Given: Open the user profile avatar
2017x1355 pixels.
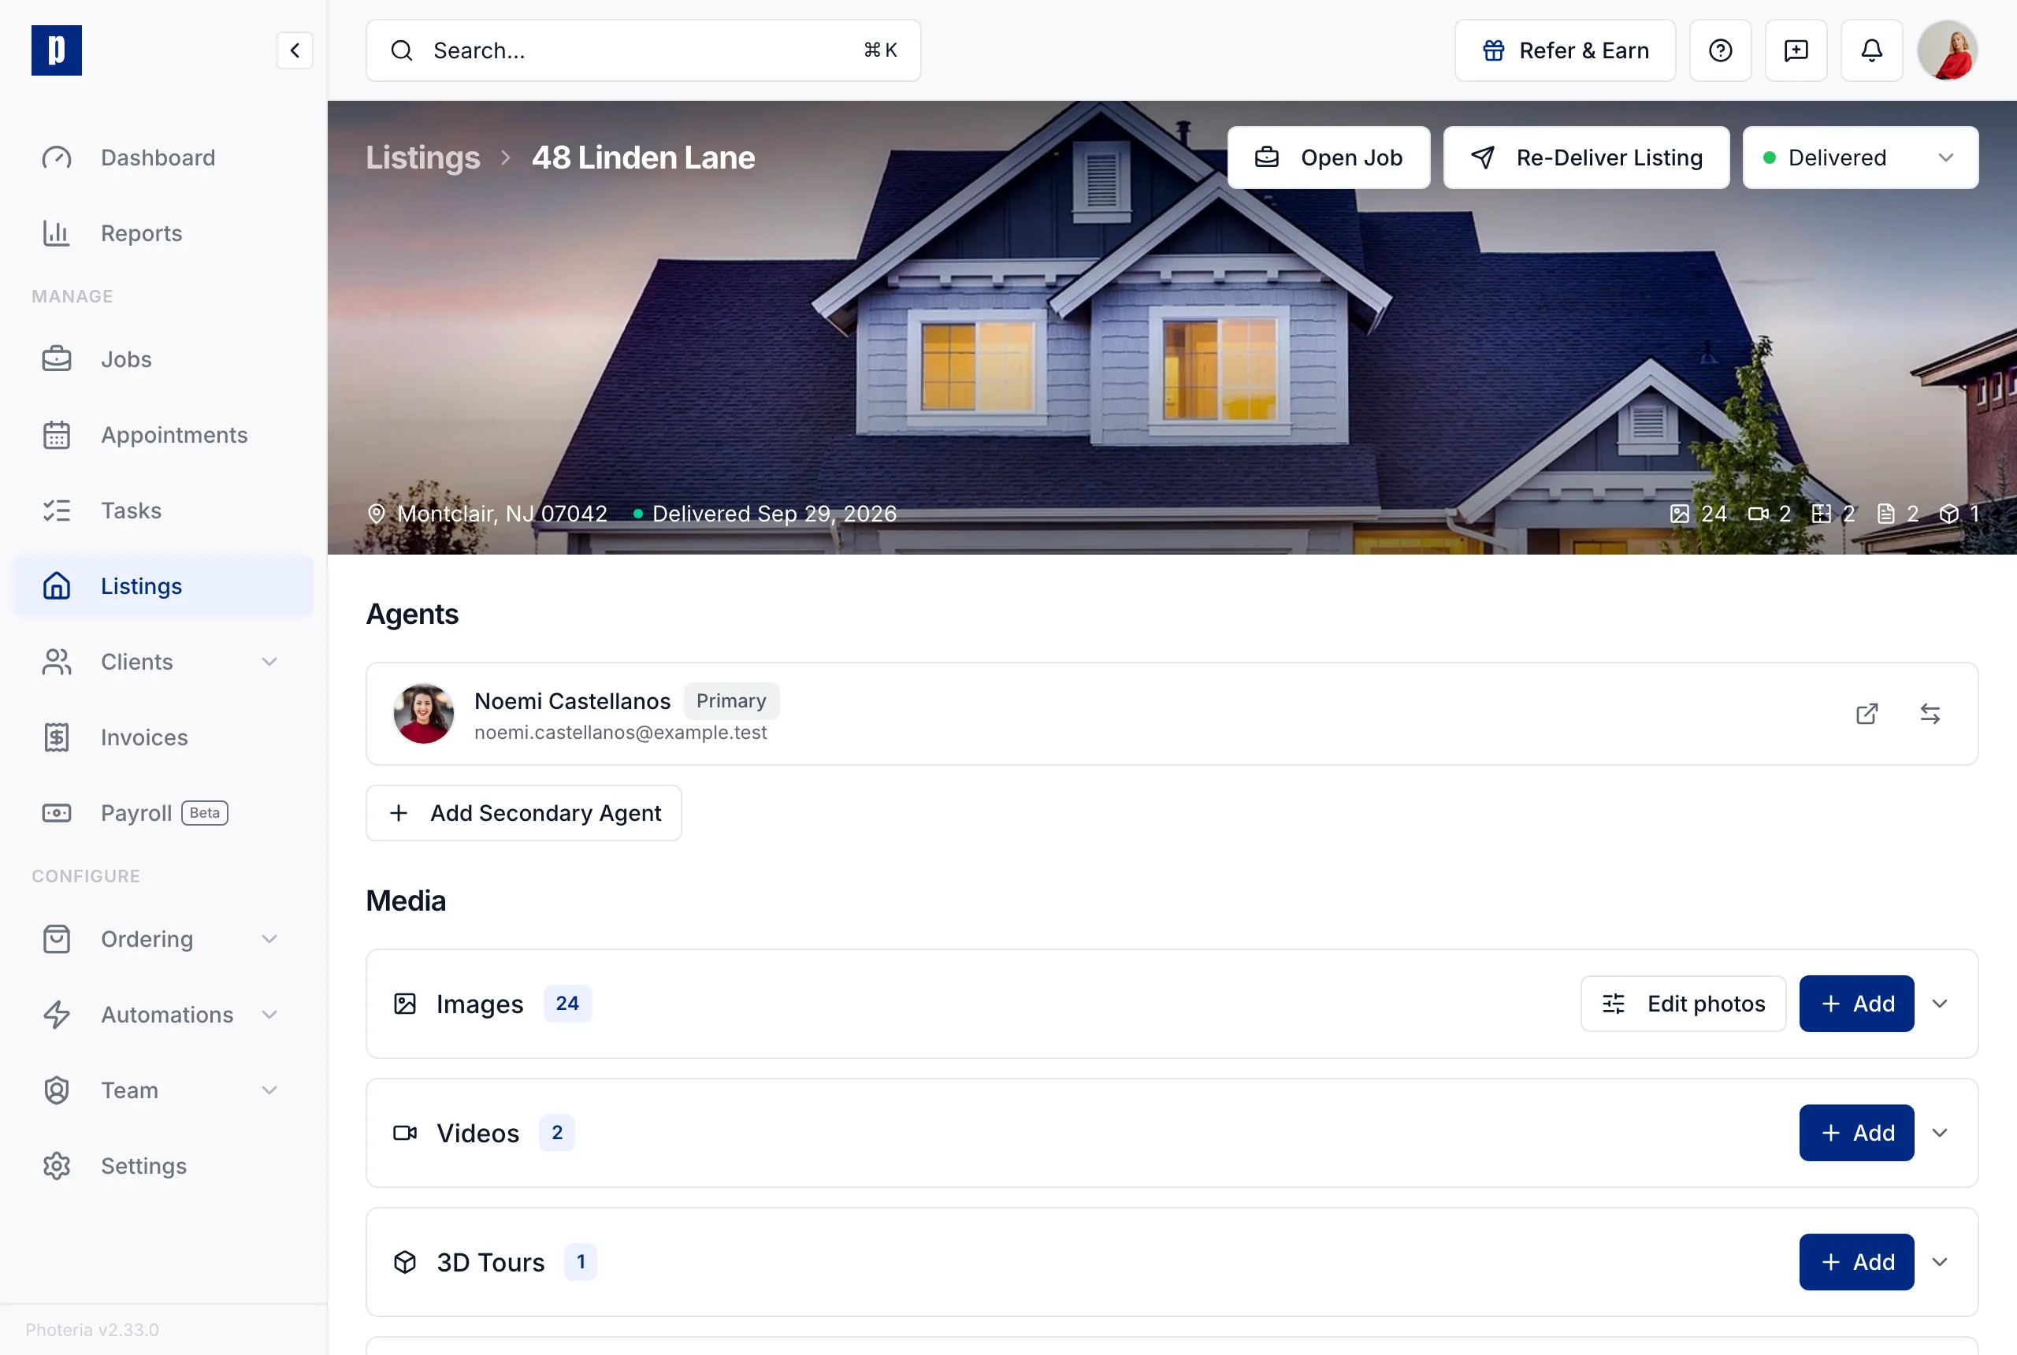Looking at the screenshot, I should pos(1947,50).
